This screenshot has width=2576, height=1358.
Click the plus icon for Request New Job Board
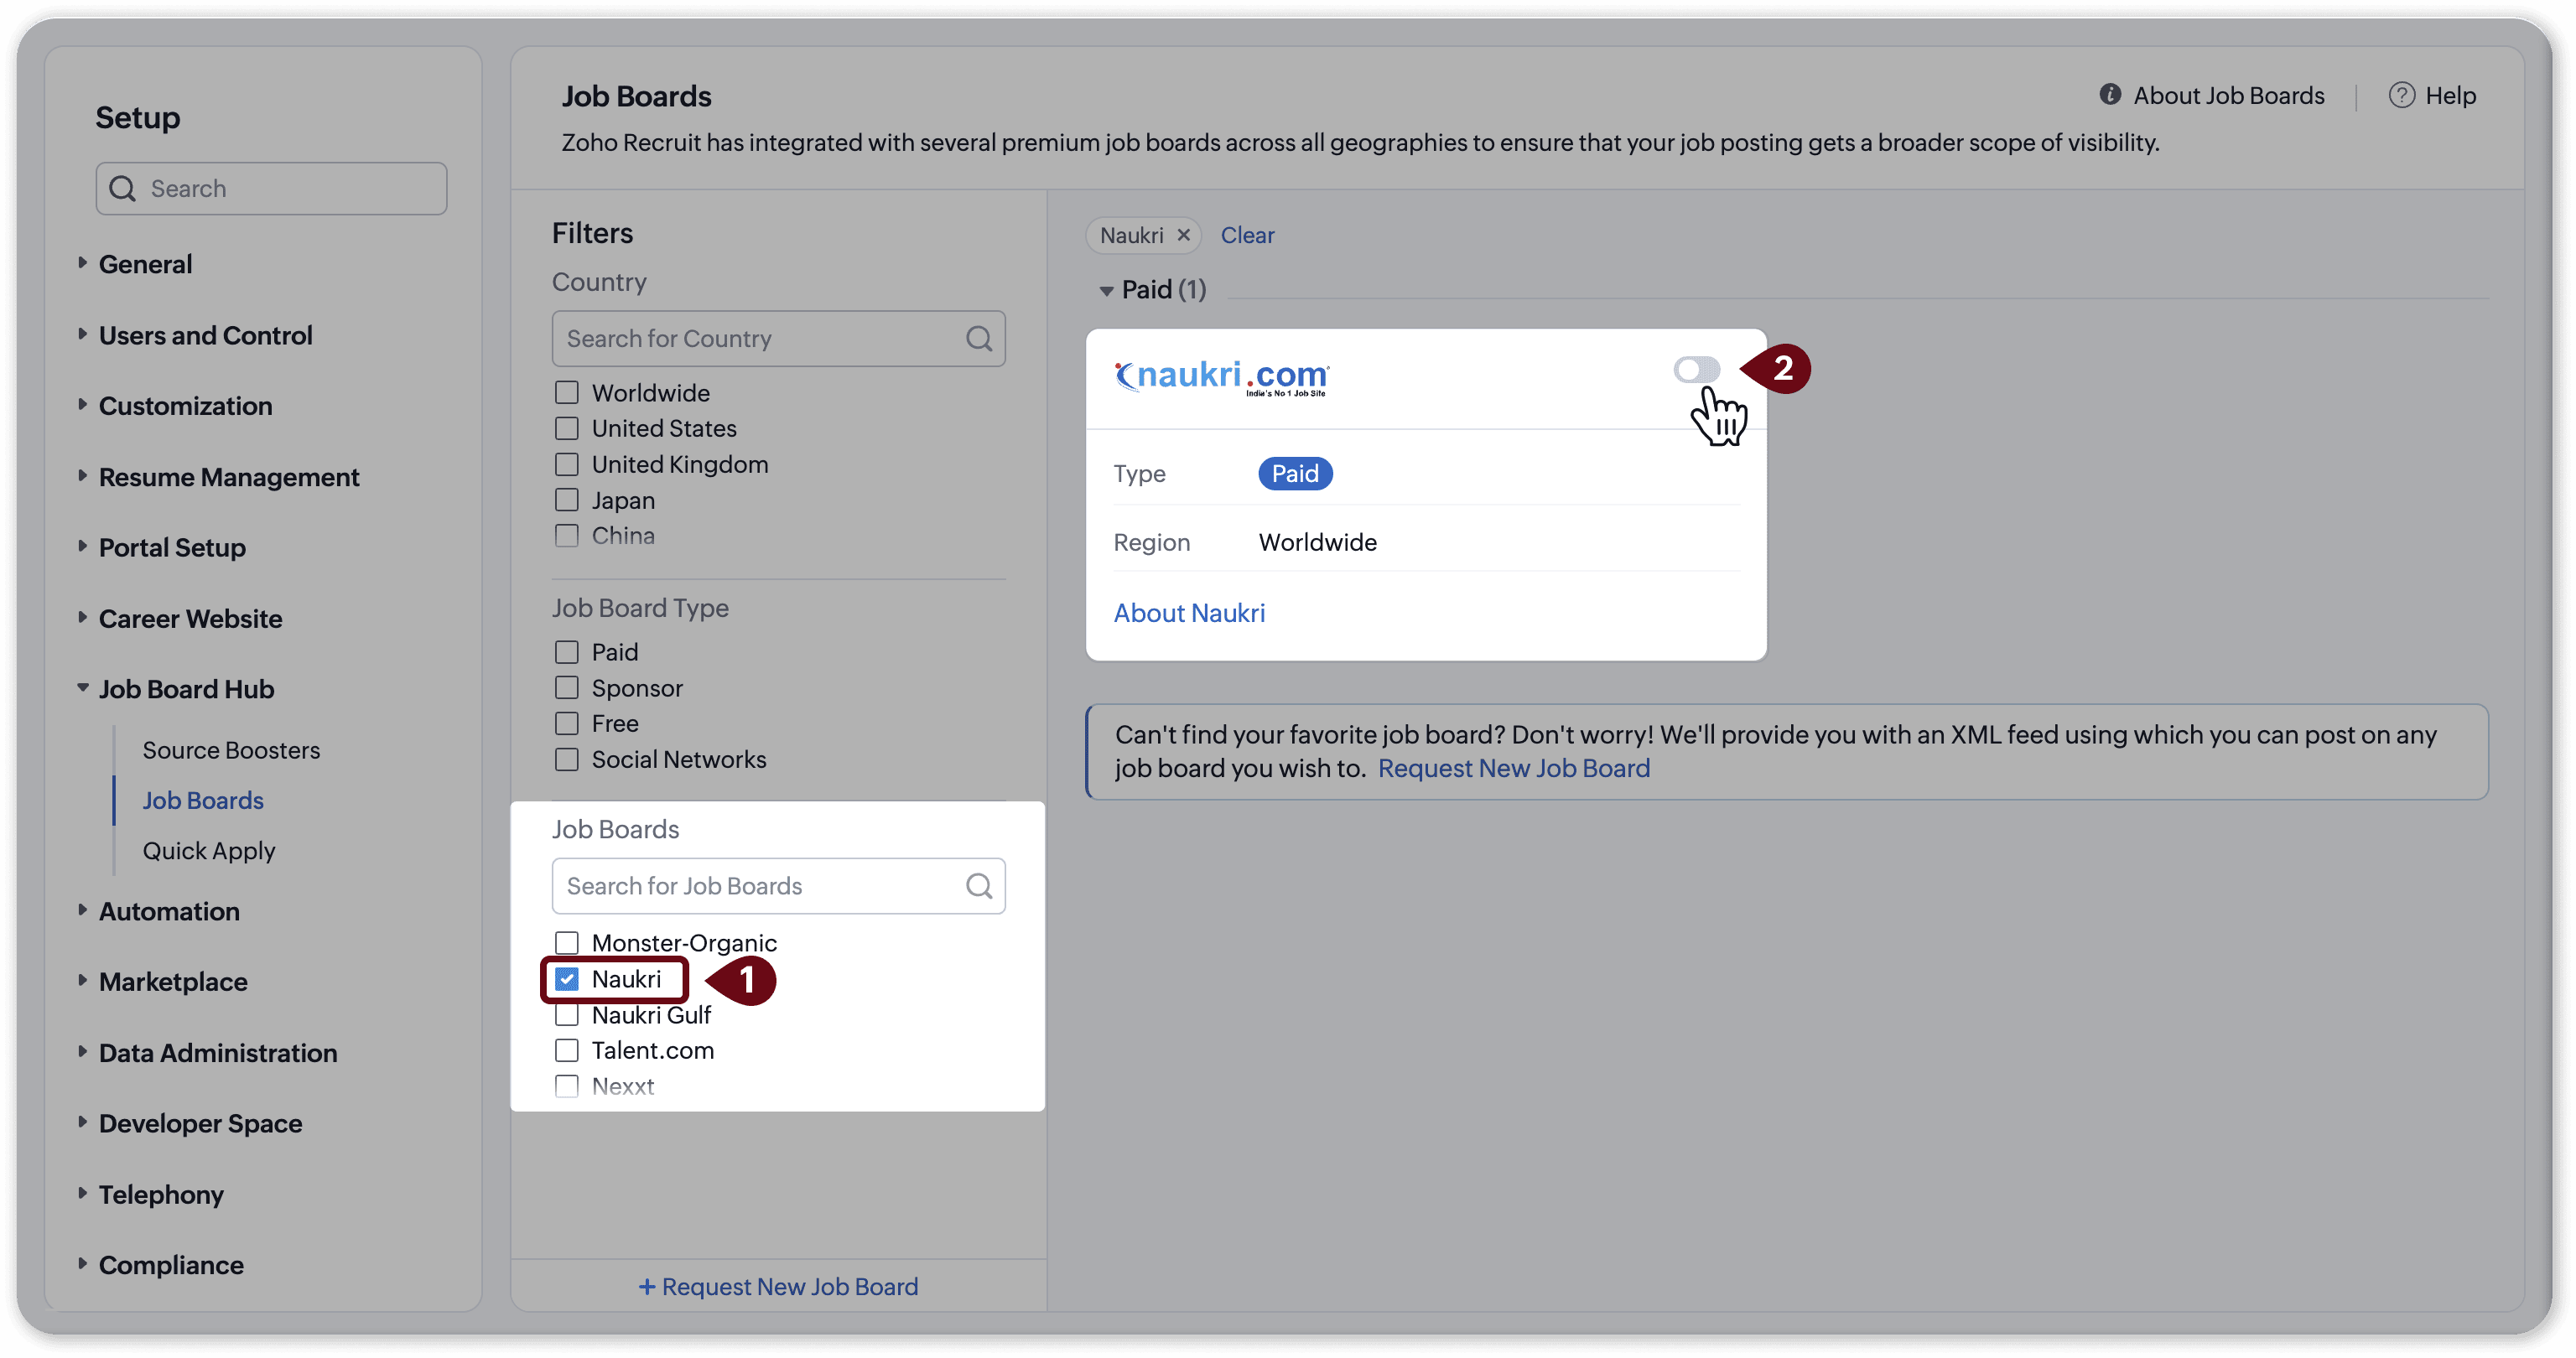coord(647,1286)
